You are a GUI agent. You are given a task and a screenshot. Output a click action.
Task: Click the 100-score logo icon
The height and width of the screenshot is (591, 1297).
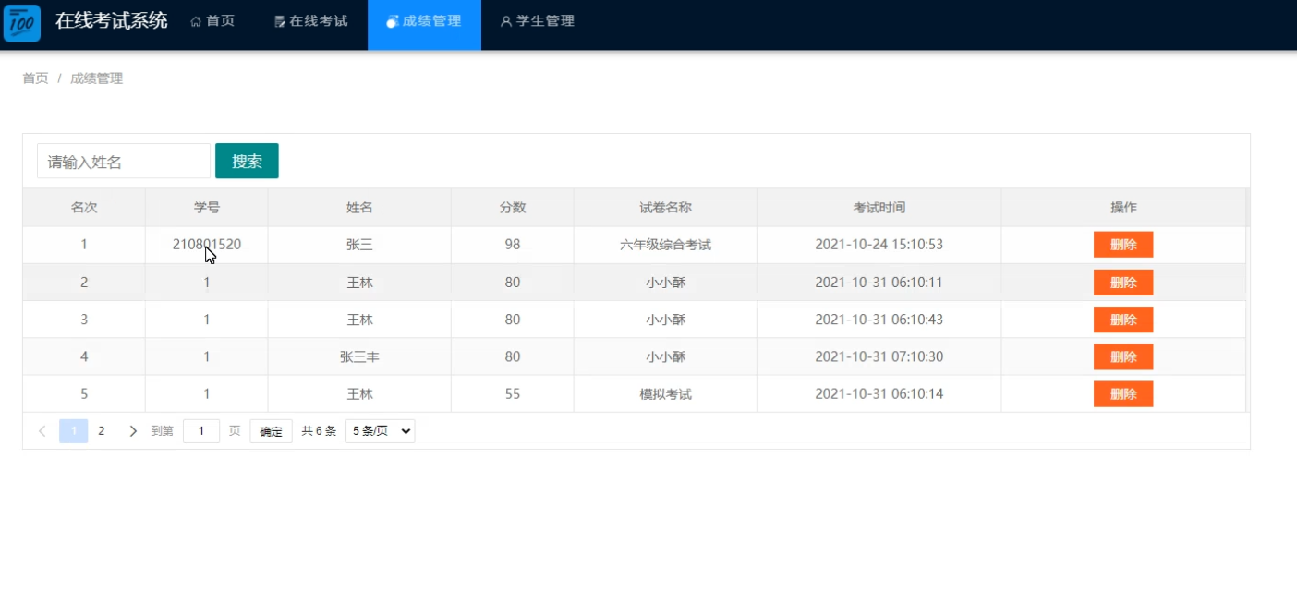point(22,23)
